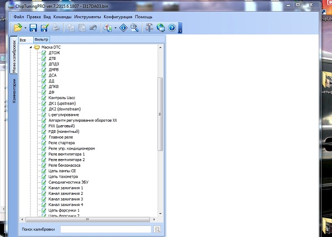Click the horizontal scrollbar of the tree
Viewport: 332px width, 237px height.
tap(89, 219)
